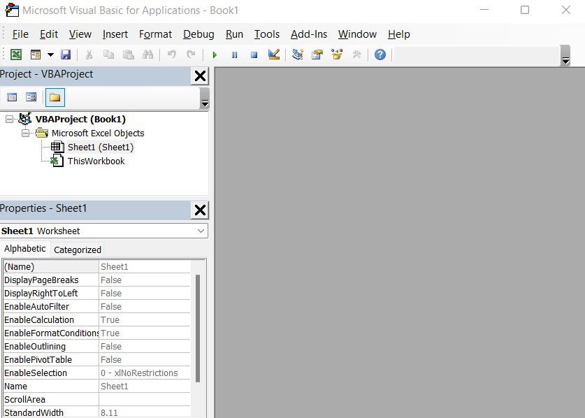Toggle Folders view in Project pane
585x418 pixels.
coord(55,97)
